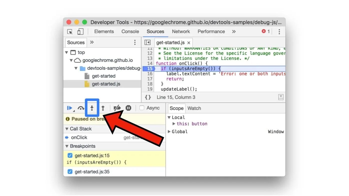349x196 pixels.
Task: Collapse the devtools-samples/debug folder
Action: tap(76, 68)
